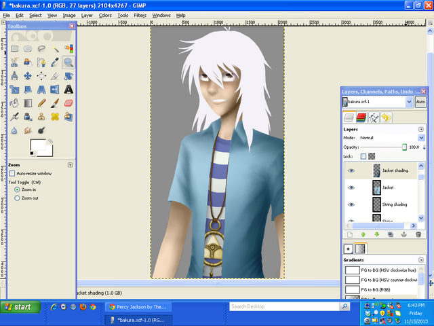Toggle lock pixels checkbox
The image size is (434, 326).
[x=363, y=157]
